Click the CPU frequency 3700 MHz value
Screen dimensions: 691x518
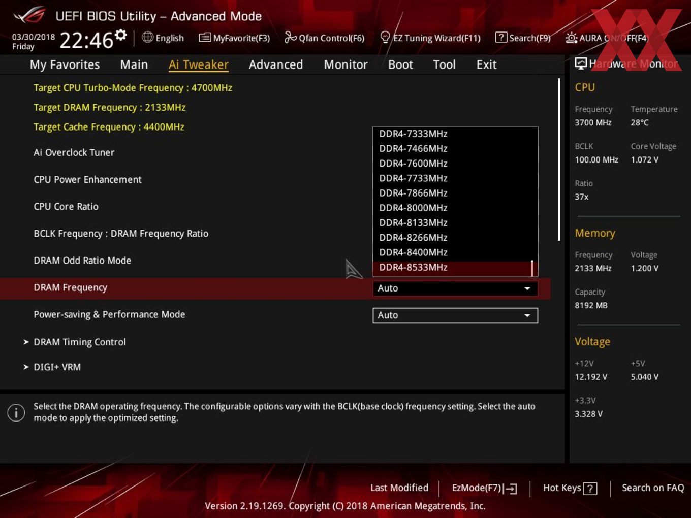coord(593,122)
